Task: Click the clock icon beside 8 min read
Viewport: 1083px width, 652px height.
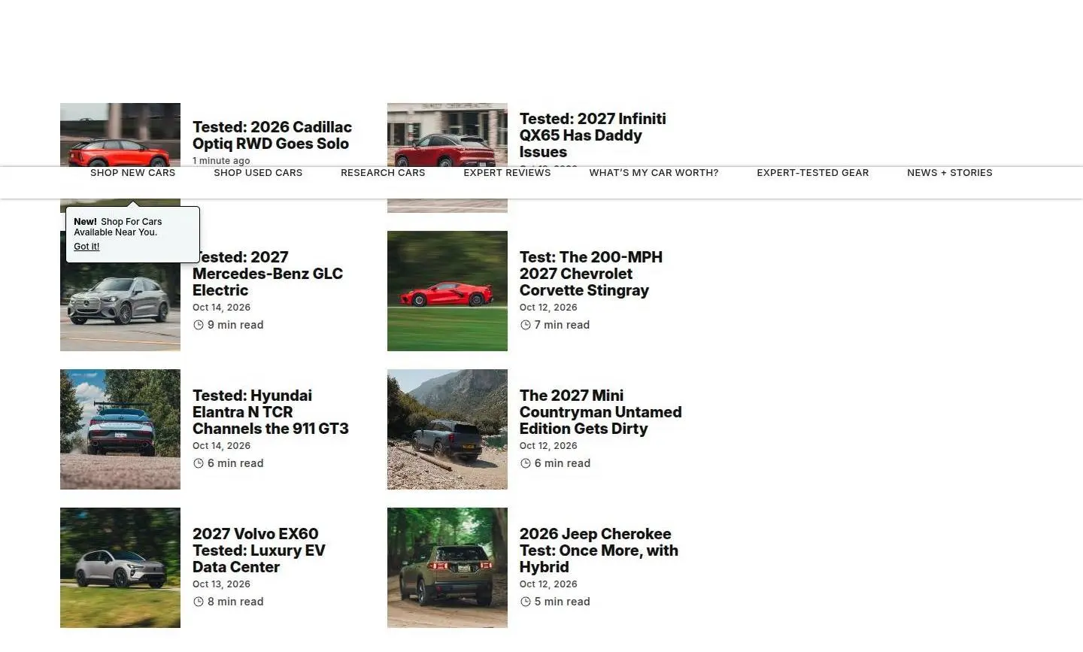Action: tap(199, 602)
